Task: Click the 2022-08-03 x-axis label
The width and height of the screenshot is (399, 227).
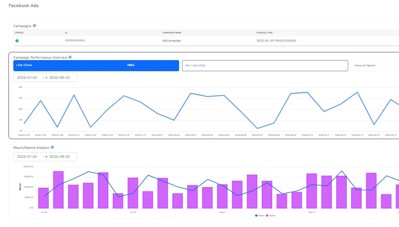Action: click(x=191, y=135)
